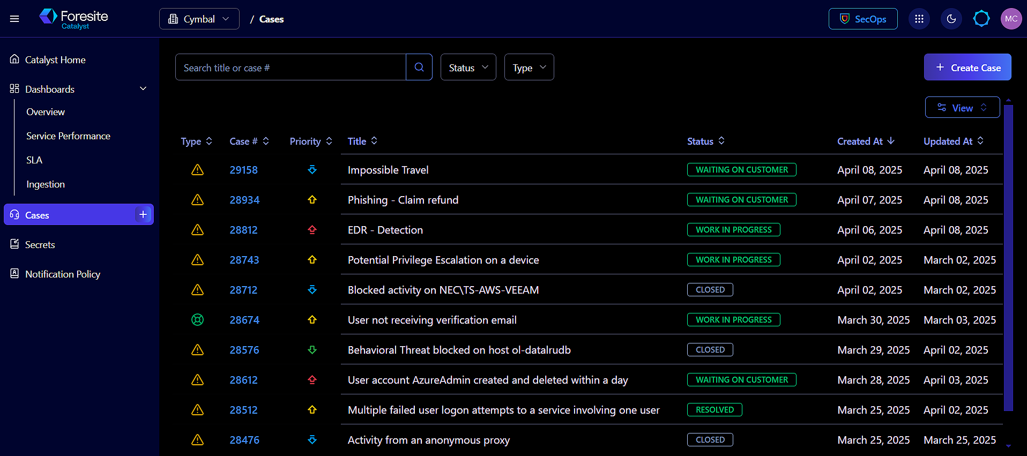
Task: Click the plus icon beside Cases
Action: coord(143,214)
